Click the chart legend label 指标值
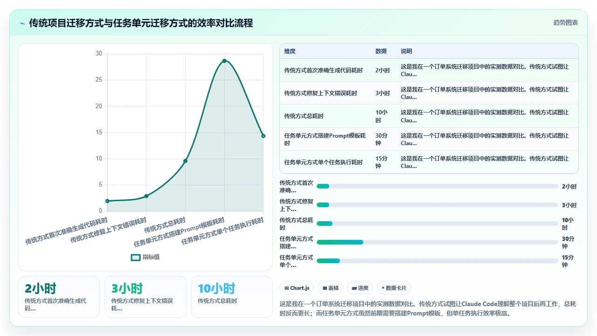 click(151, 257)
